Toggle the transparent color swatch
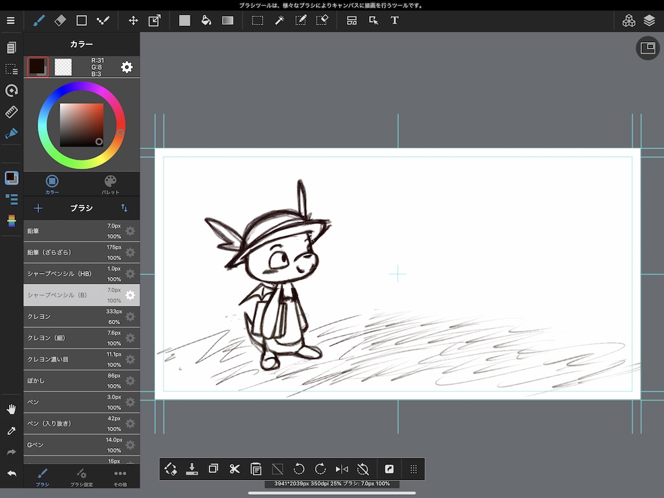The image size is (664, 498). (63, 67)
